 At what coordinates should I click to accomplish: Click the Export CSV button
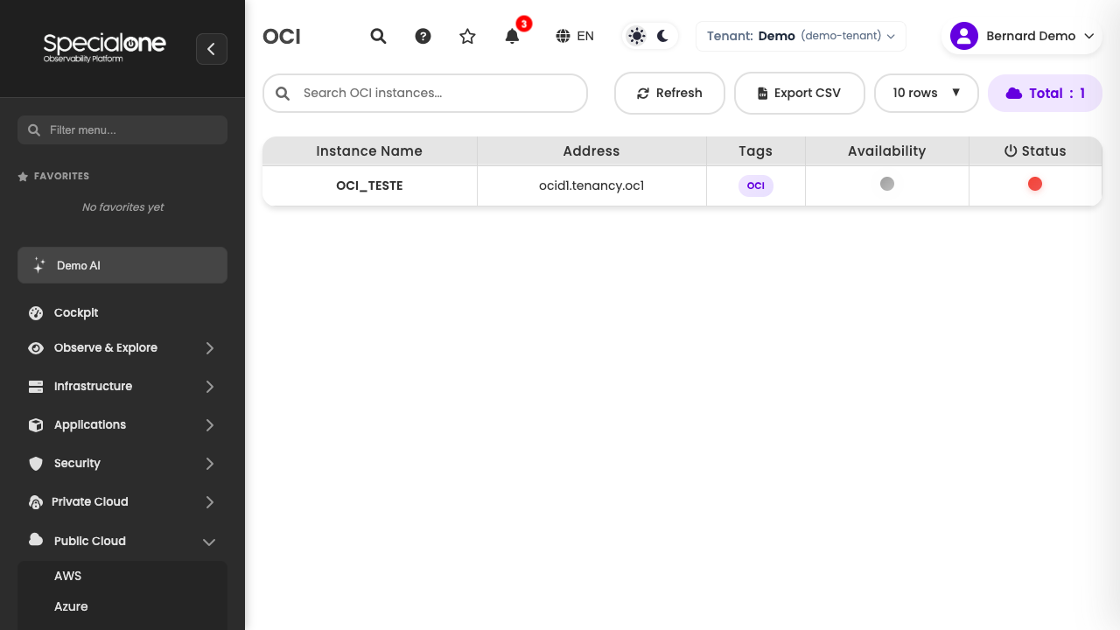pyautogui.click(x=800, y=93)
